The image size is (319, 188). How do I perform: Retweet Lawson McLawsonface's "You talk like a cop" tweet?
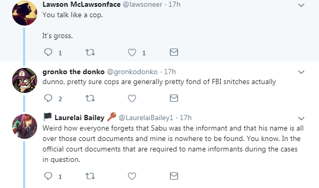[x=90, y=52]
